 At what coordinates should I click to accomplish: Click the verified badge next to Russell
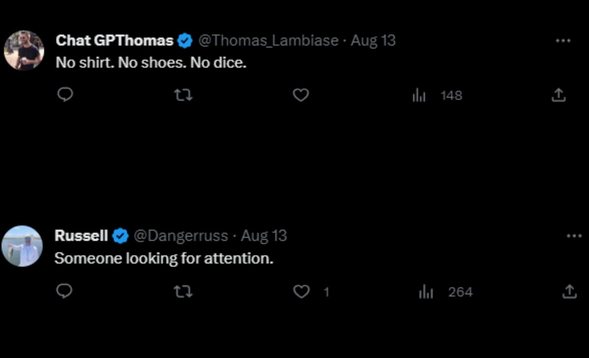[120, 236]
